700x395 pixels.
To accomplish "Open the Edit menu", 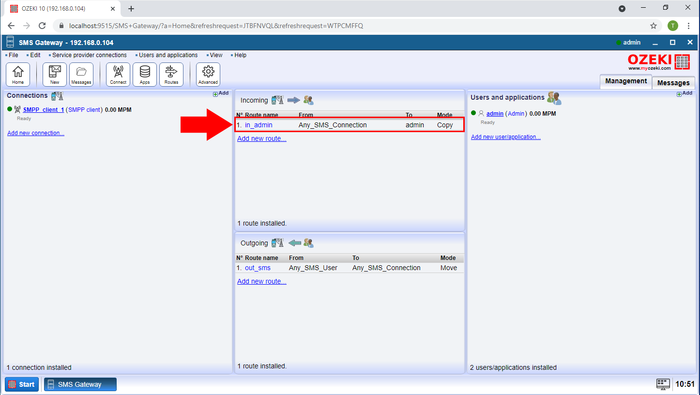I will tap(35, 55).
